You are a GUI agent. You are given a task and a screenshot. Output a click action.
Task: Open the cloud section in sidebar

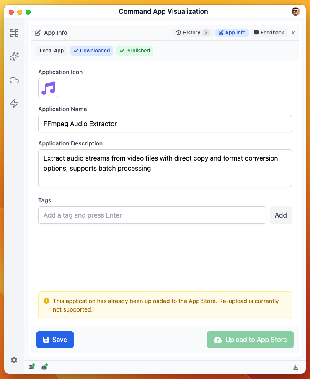(x=14, y=80)
